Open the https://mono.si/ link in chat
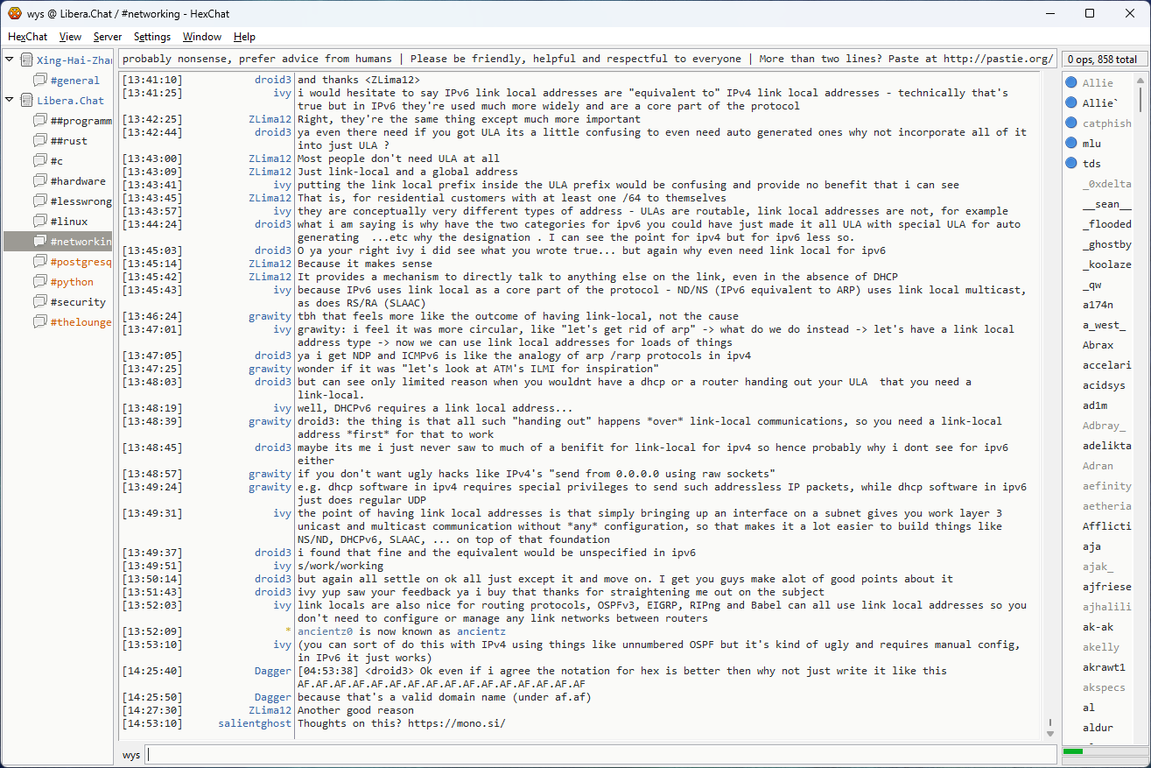Screen dimensions: 1151x768 [x=458, y=723]
